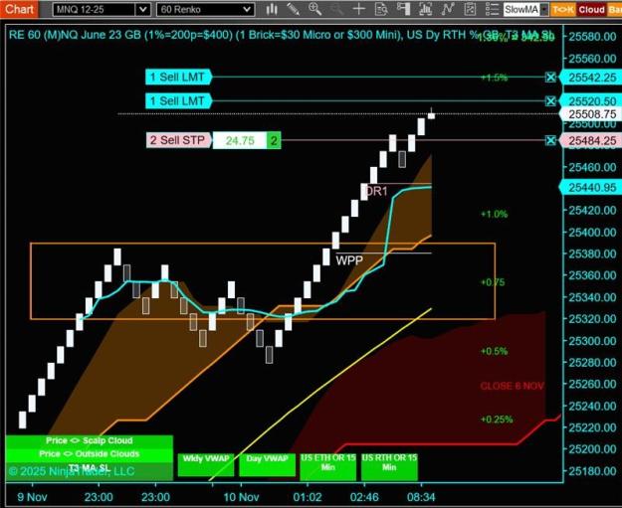Cancel the 25542.25 Sell LMT order X

click(x=550, y=77)
